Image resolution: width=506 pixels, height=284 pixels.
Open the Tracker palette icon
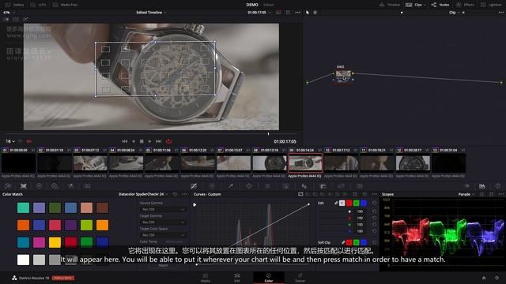coord(267,186)
